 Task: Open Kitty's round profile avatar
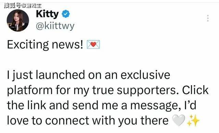(x=18, y=21)
